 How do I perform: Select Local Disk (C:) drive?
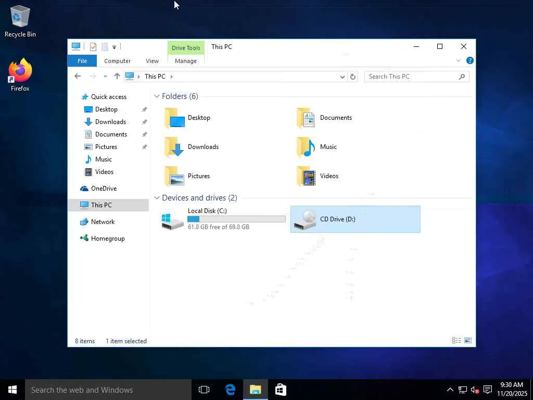click(223, 219)
